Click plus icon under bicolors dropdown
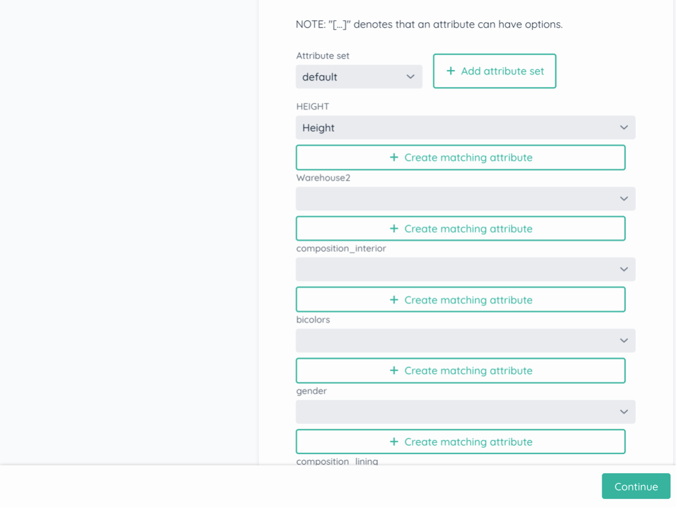 pos(394,371)
